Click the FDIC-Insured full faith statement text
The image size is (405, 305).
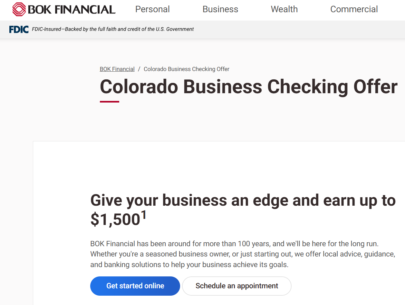click(x=113, y=29)
